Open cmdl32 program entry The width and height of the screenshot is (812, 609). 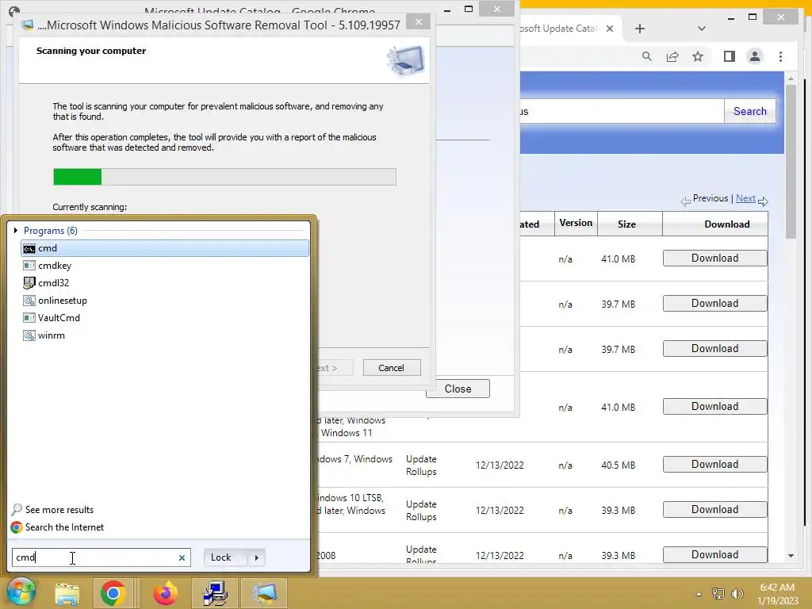coord(46,283)
